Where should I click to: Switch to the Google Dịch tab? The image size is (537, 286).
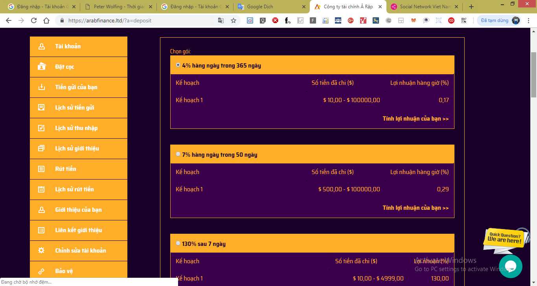point(271,7)
